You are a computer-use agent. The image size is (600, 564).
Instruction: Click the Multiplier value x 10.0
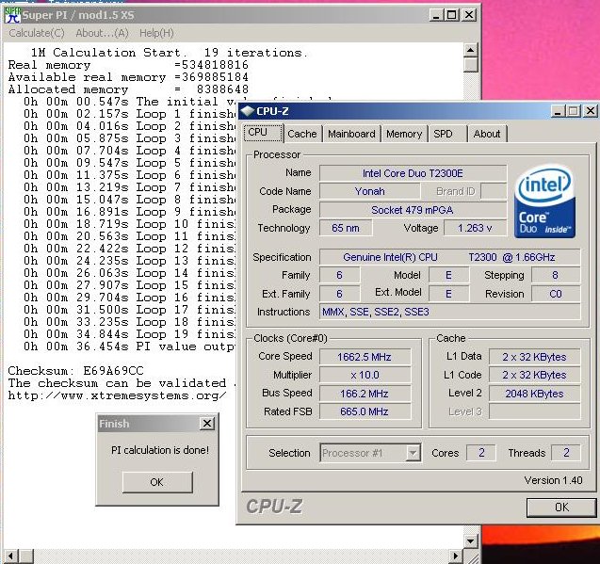click(x=365, y=375)
